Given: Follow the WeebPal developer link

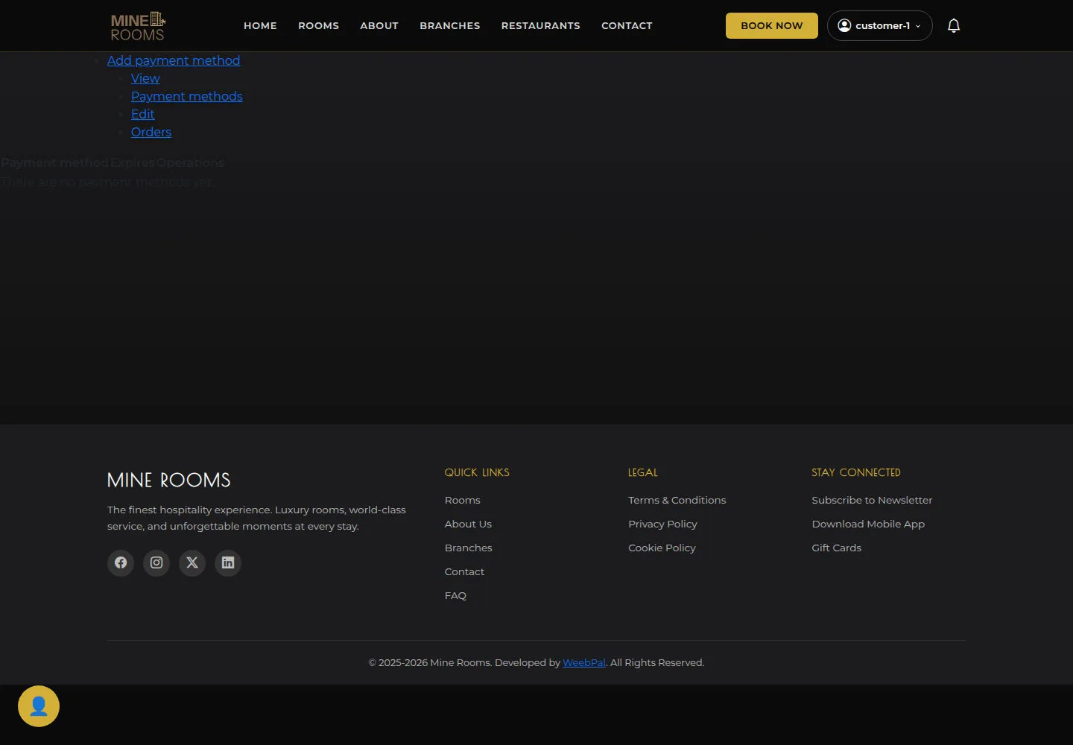Looking at the screenshot, I should [x=583, y=662].
